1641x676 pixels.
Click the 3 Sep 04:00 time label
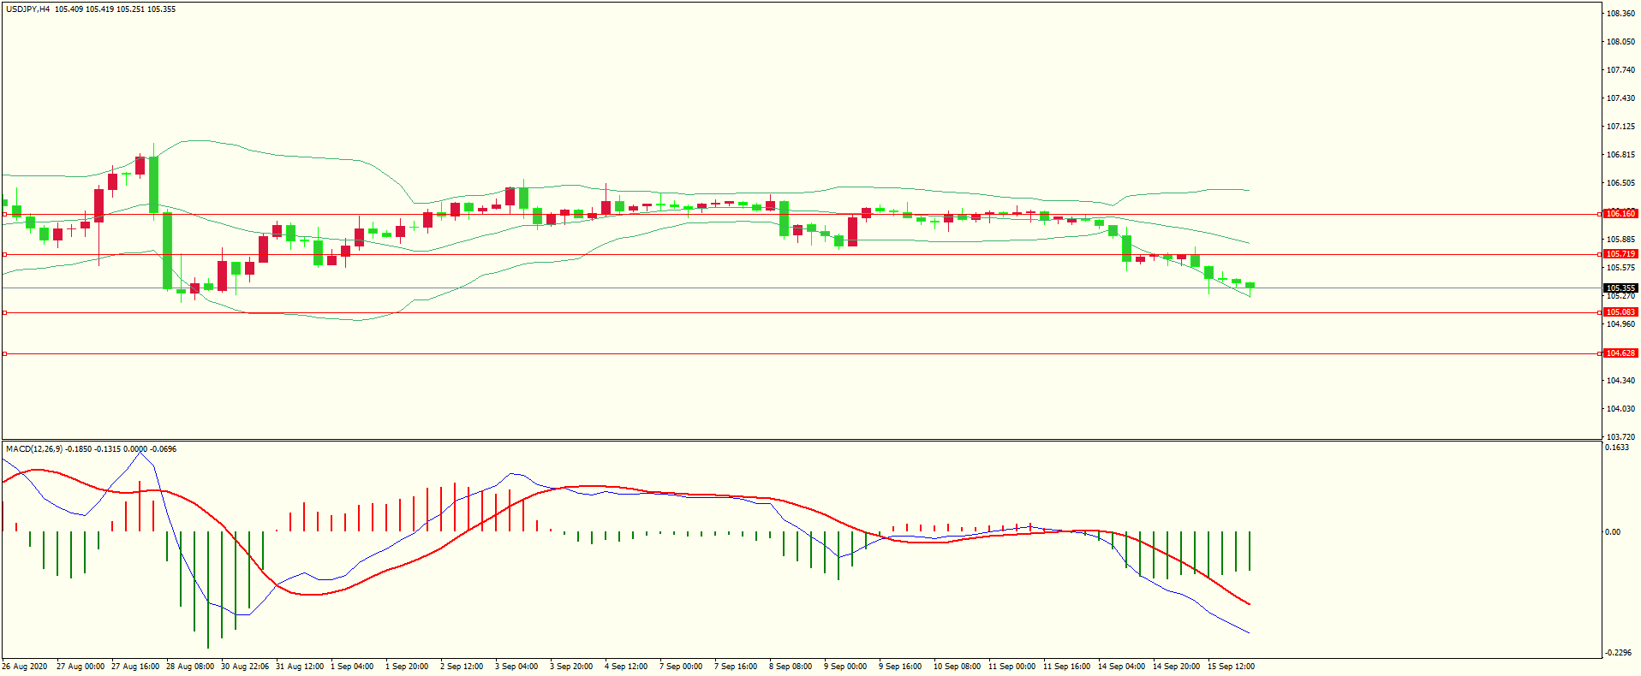(x=516, y=667)
